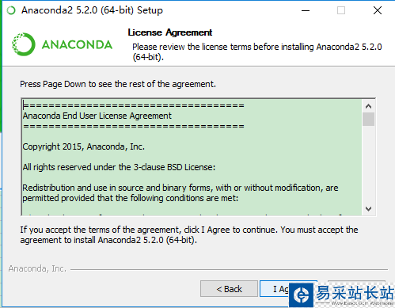Click the Anaconda2 5.2.0 Setup title text
This screenshot has width=395, height=308.
coord(92,10)
